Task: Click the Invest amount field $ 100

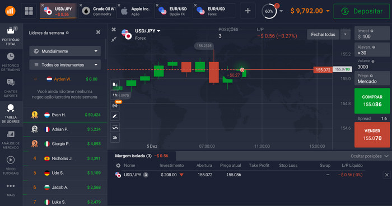Action: pos(372,34)
